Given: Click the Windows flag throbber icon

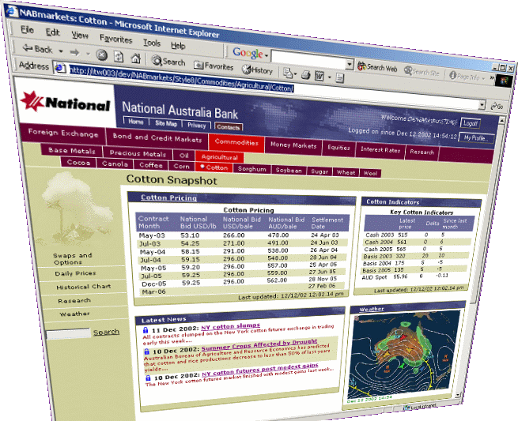Looking at the screenshot, I should [505, 81].
